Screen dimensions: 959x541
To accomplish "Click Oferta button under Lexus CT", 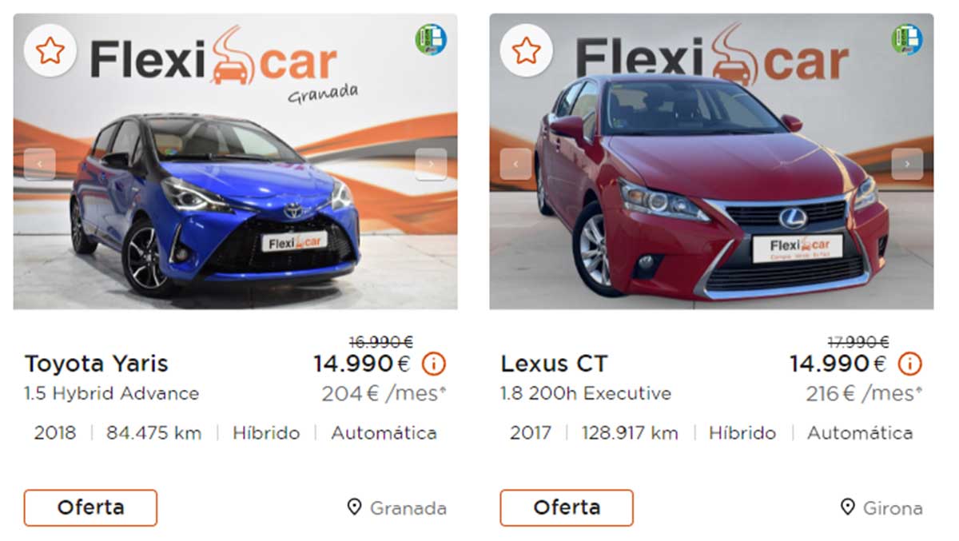I will coord(567,507).
